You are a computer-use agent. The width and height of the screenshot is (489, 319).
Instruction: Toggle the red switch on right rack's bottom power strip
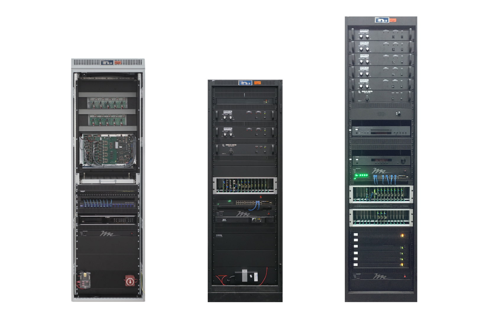coord(405,276)
